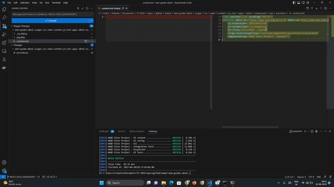This screenshot has height=187, width=334.
Task: Open the Search view in the activity bar
Action: [x=4, y=18]
